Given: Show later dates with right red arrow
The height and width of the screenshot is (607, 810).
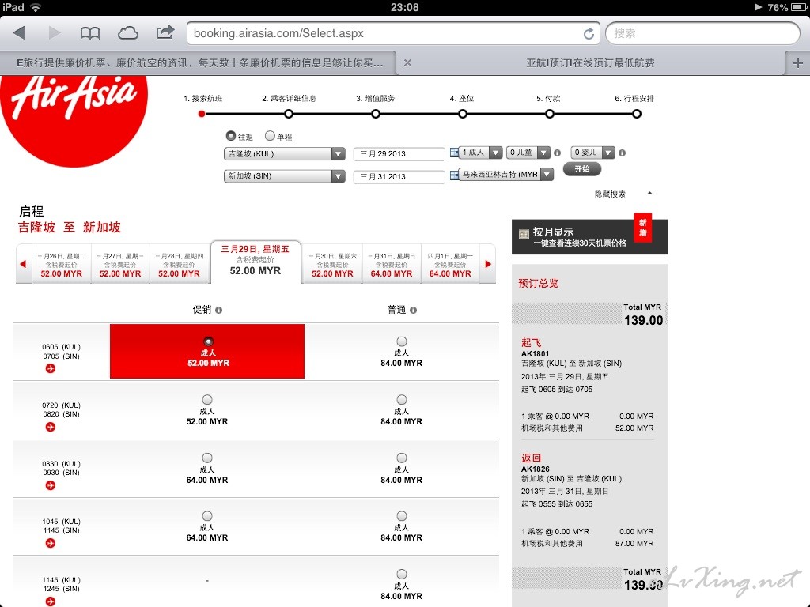Looking at the screenshot, I should coord(488,264).
